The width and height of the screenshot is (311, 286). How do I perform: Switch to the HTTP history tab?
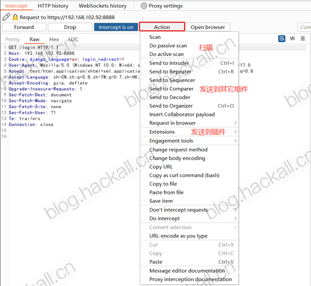(x=53, y=6)
